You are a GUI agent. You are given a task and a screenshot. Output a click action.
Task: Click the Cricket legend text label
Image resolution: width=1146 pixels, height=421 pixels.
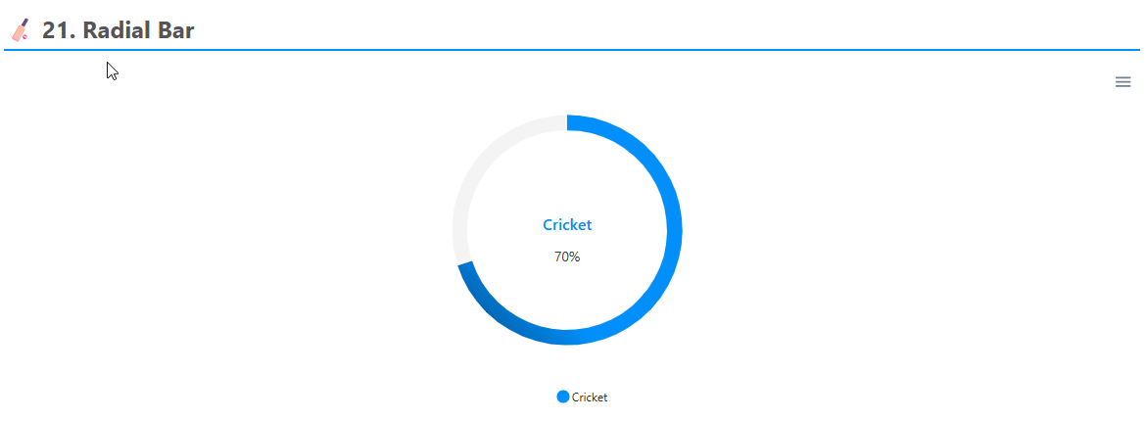tap(590, 398)
